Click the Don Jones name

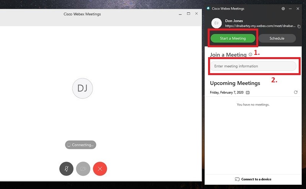[234, 21]
